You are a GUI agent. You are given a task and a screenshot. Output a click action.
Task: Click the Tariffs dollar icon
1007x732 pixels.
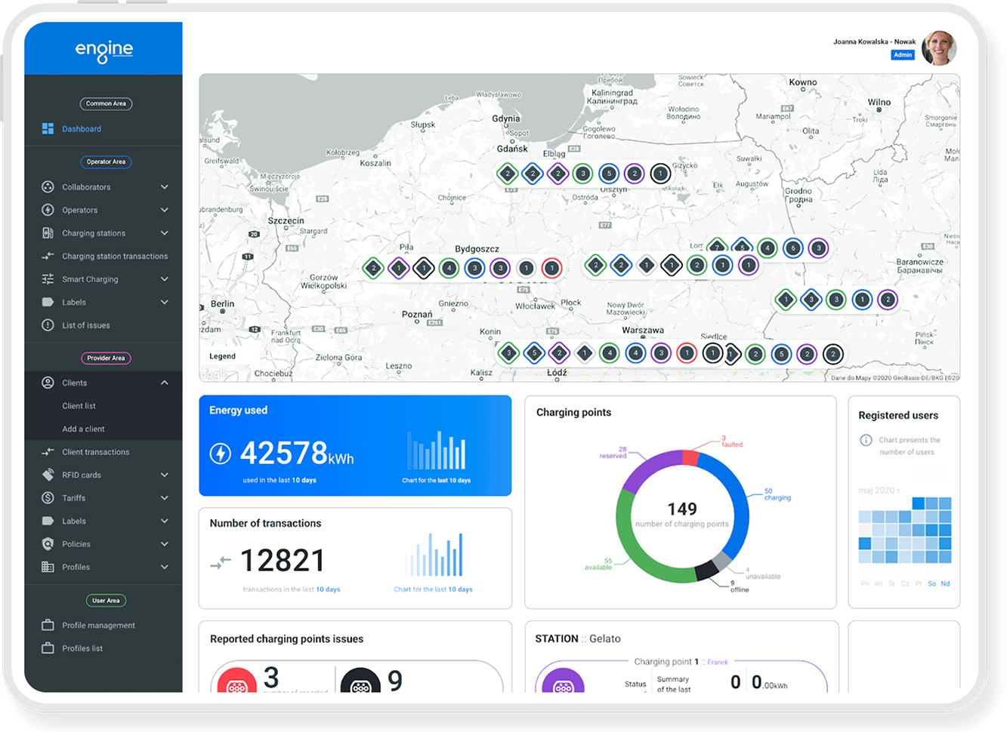click(48, 498)
